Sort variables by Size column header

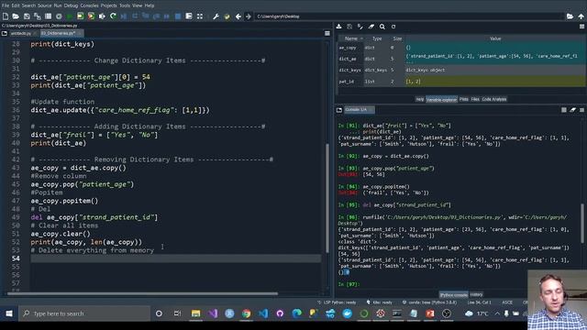pyautogui.click(x=397, y=38)
